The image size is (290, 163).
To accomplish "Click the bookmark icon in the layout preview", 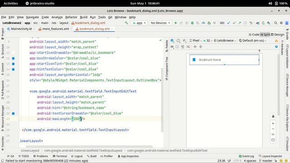I will tap(194, 59).
